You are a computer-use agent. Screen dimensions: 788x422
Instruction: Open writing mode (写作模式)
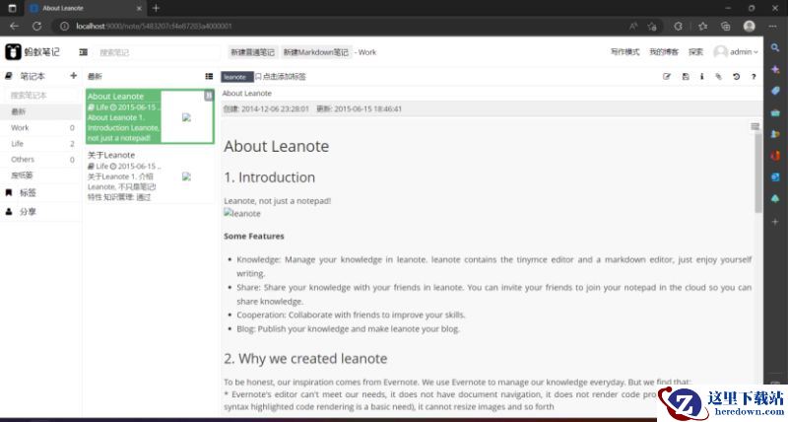(624, 52)
